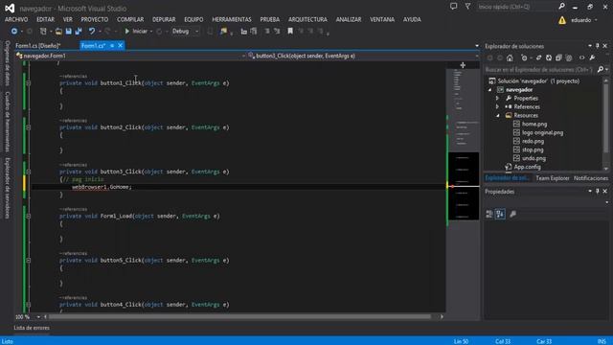613x345 pixels.
Task: Click the Home icon in Solution Explorer
Action: point(510,57)
